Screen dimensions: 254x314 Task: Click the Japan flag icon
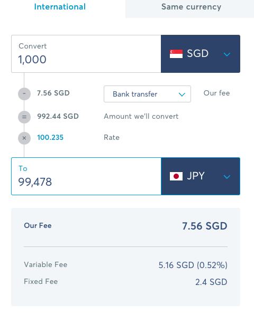click(176, 176)
